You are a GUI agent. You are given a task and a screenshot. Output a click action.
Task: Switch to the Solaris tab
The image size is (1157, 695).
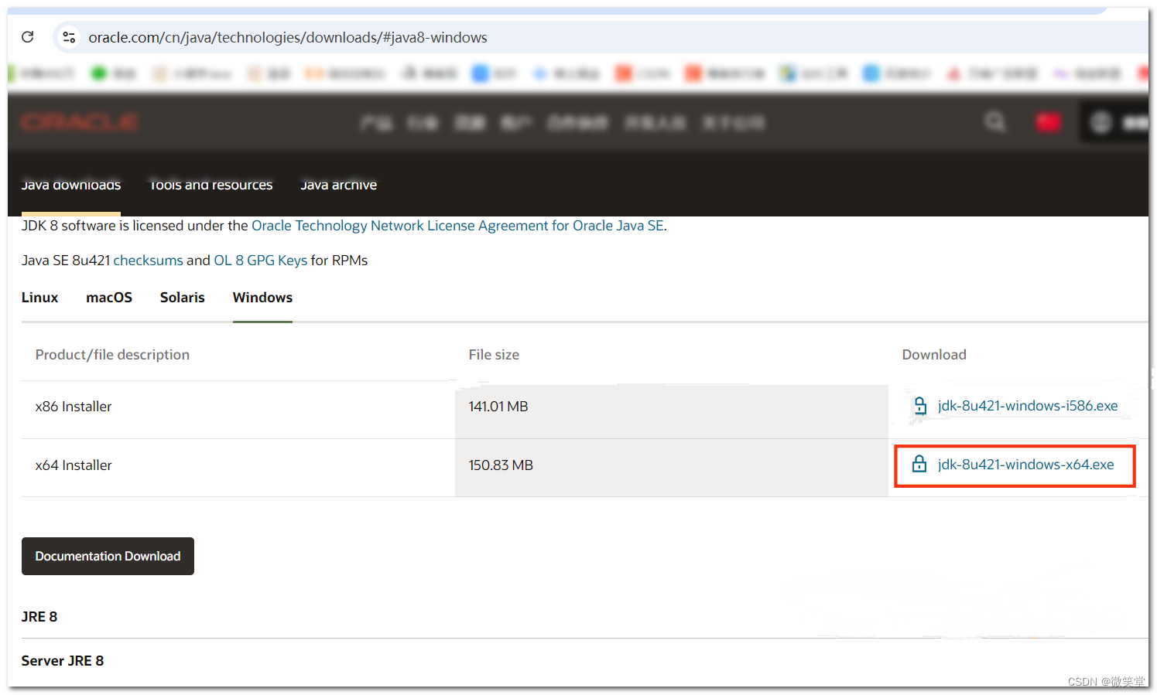click(183, 298)
